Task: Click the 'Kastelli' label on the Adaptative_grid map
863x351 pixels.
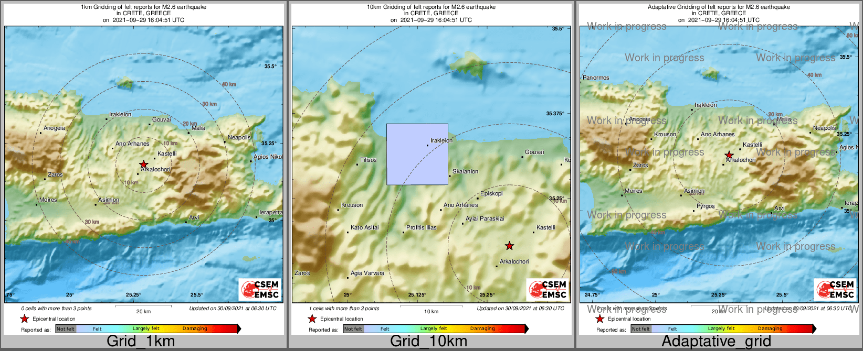Action: [x=753, y=145]
